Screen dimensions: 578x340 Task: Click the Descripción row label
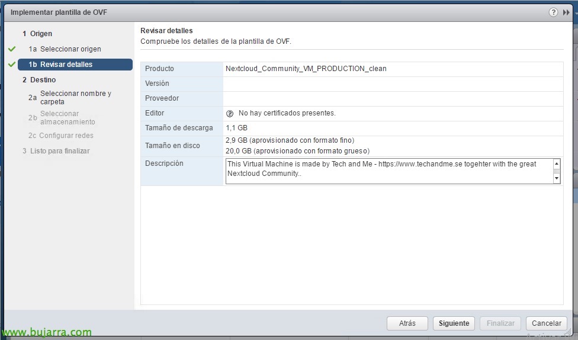tap(164, 163)
